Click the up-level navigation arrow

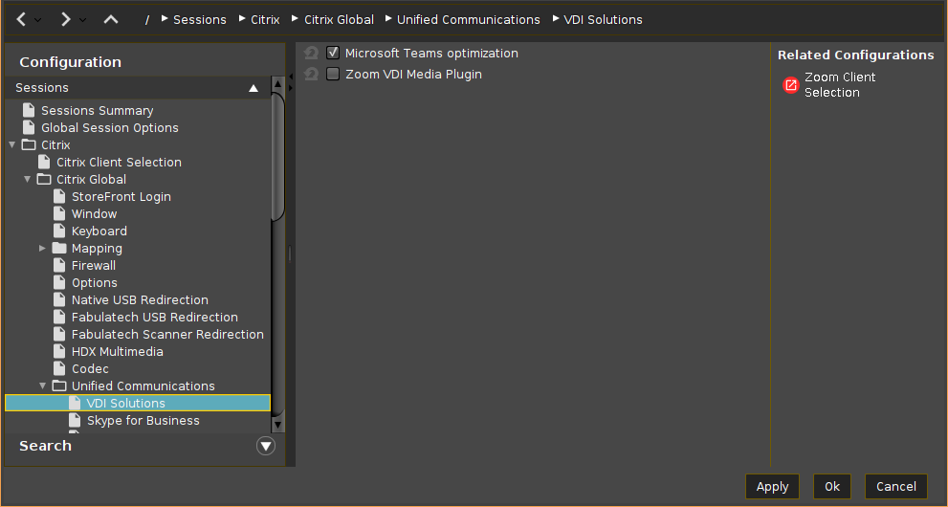click(111, 19)
